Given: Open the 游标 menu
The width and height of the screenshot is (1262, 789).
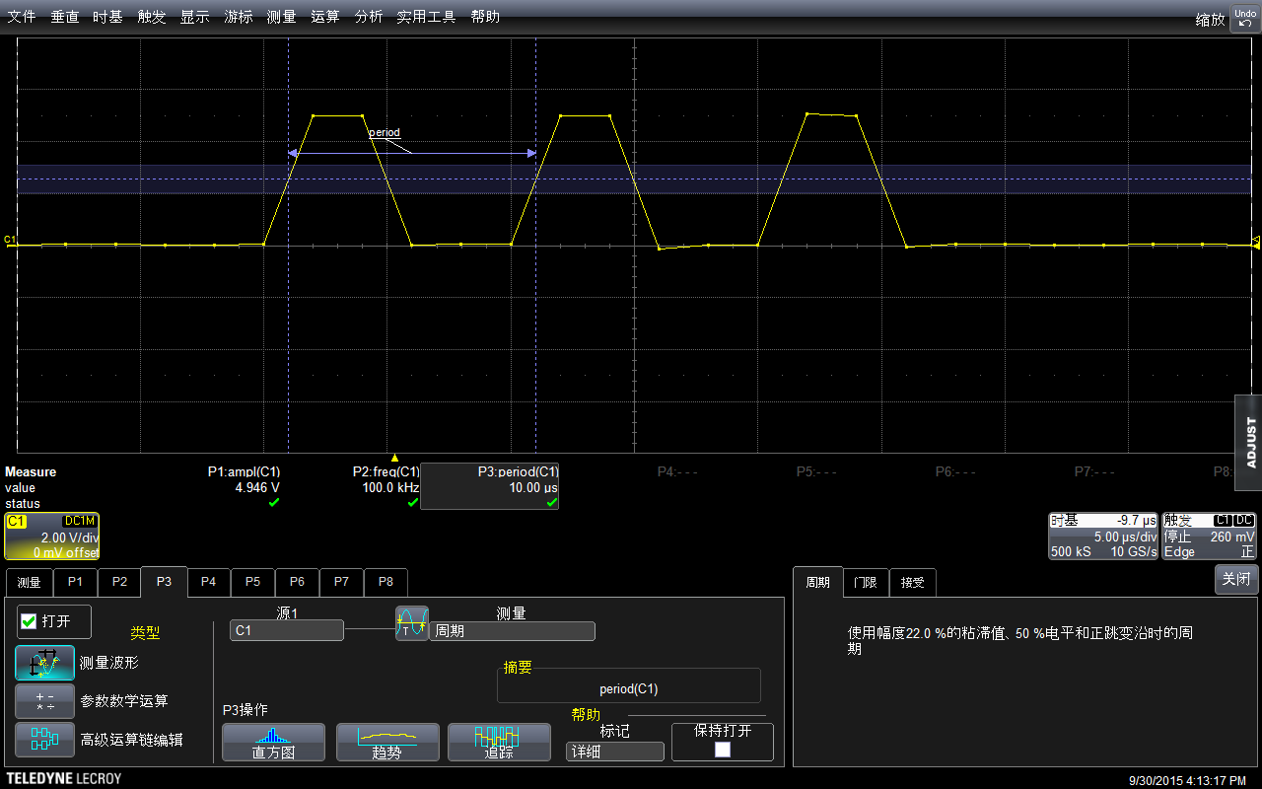Looking at the screenshot, I should click(x=238, y=17).
